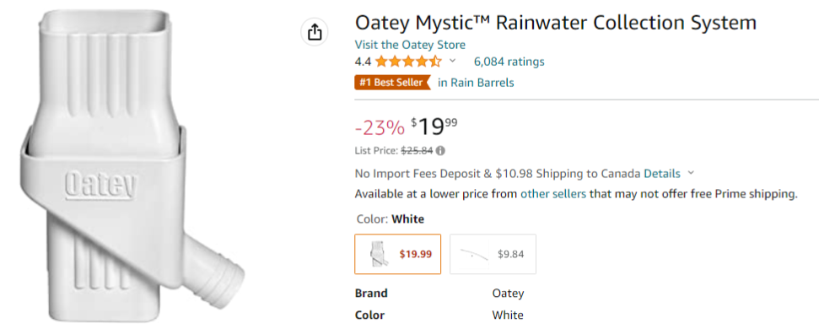
Task: Open shipping Details link
Action: [662, 174]
